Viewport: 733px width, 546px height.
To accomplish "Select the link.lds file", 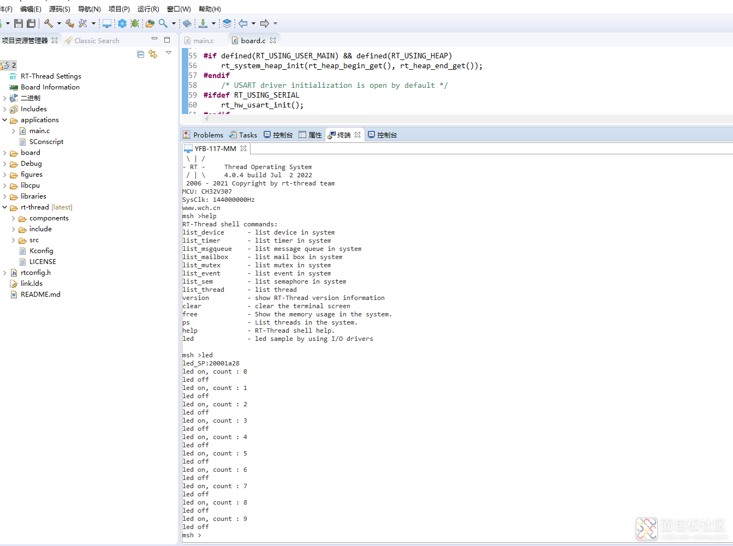I will [x=32, y=284].
